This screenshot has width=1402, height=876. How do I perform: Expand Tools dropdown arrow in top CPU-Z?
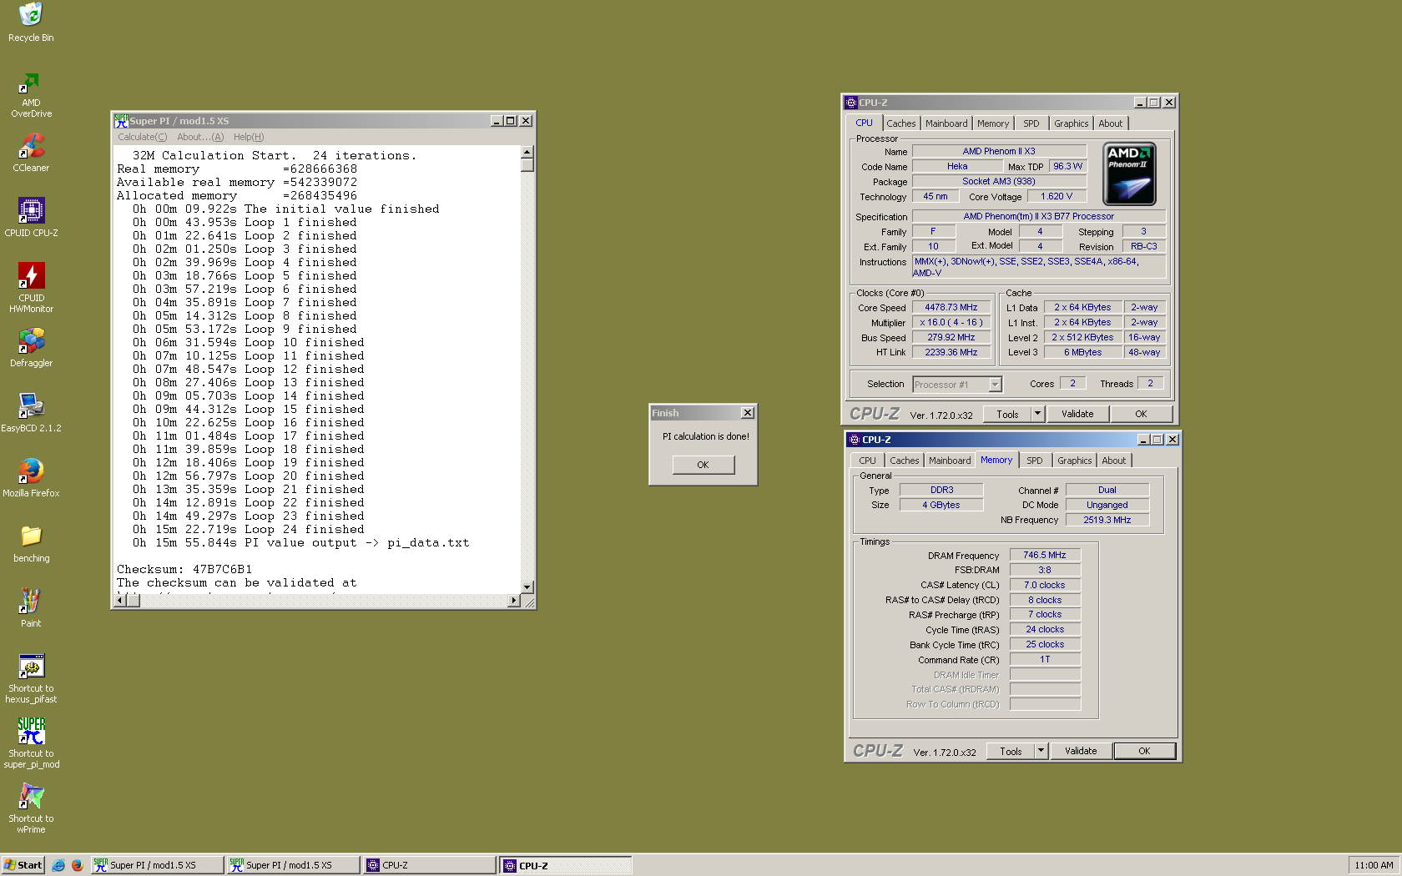click(1037, 414)
